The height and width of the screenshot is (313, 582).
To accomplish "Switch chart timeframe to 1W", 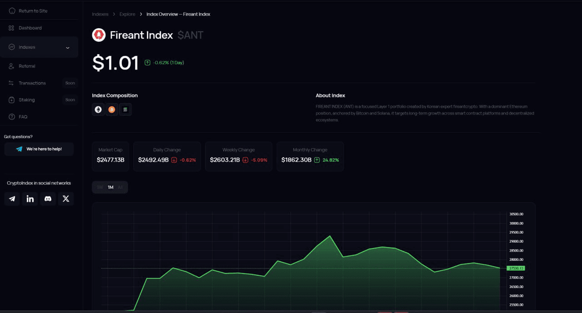I will 100,187.
